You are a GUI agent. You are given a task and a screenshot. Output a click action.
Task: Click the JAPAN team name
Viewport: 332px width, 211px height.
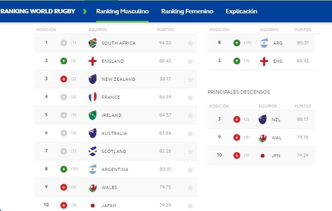109,206
